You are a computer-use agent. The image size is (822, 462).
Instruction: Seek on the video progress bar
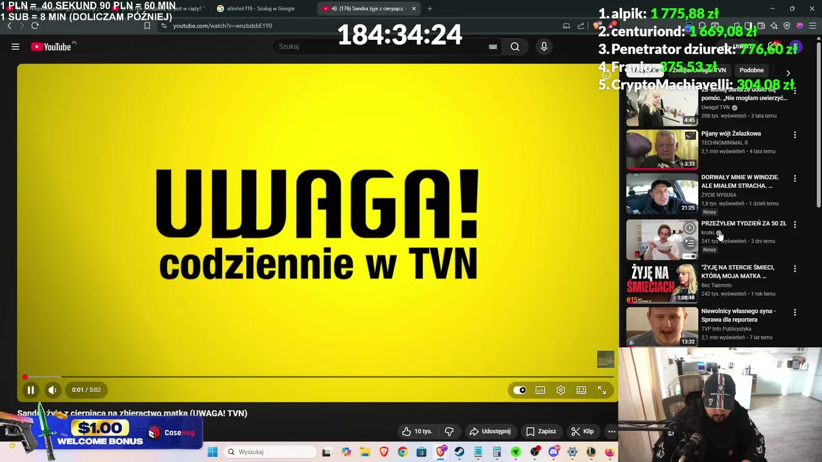[x=318, y=377]
